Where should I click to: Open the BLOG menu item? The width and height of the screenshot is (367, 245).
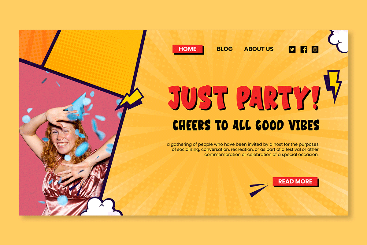click(x=225, y=49)
